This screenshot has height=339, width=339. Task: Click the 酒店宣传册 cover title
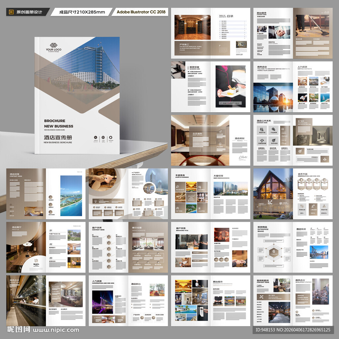pos(58,137)
